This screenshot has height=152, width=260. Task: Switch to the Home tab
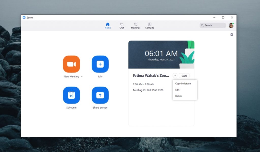tap(108, 25)
